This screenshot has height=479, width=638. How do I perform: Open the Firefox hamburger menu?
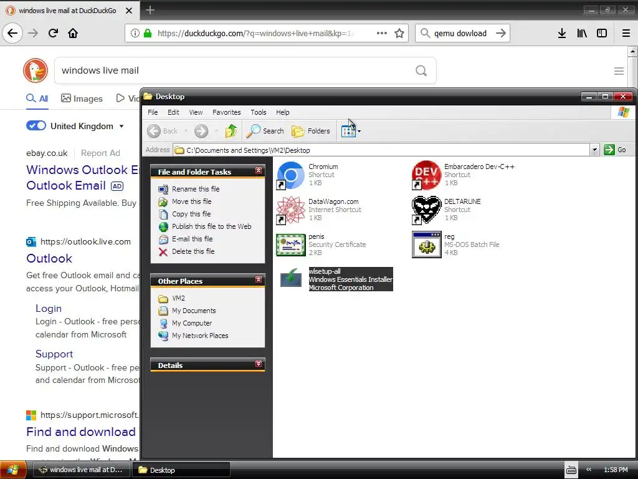coord(626,33)
